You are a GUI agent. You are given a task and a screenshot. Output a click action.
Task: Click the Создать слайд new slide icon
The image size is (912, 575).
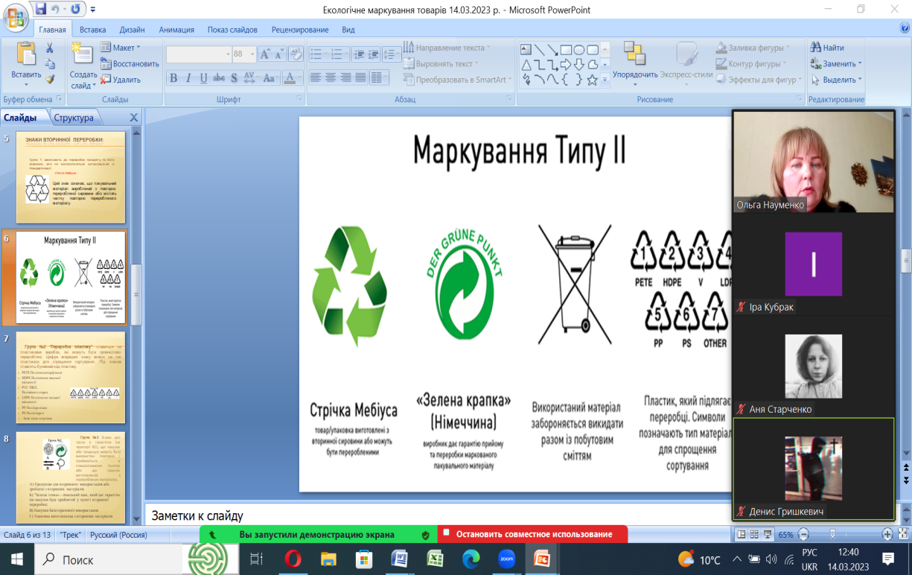[83, 54]
